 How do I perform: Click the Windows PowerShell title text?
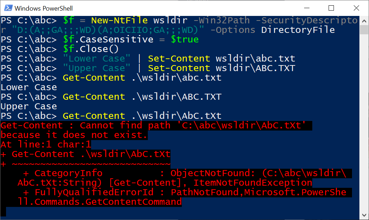click(x=44, y=8)
